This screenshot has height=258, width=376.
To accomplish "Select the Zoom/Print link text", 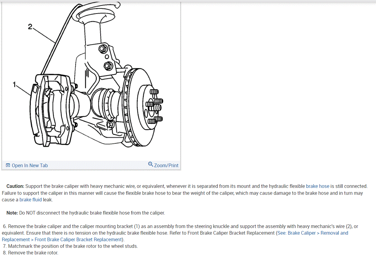I will point(166,165).
